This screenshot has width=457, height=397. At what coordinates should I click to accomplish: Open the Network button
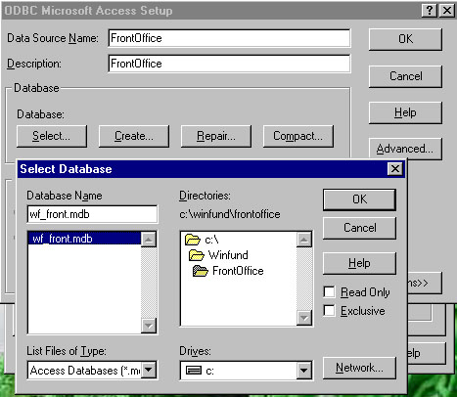pyautogui.click(x=359, y=368)
